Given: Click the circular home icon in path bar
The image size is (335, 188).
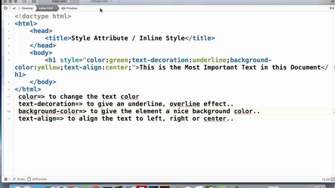Looking at the screenshot, I should (x=5, y=8).
